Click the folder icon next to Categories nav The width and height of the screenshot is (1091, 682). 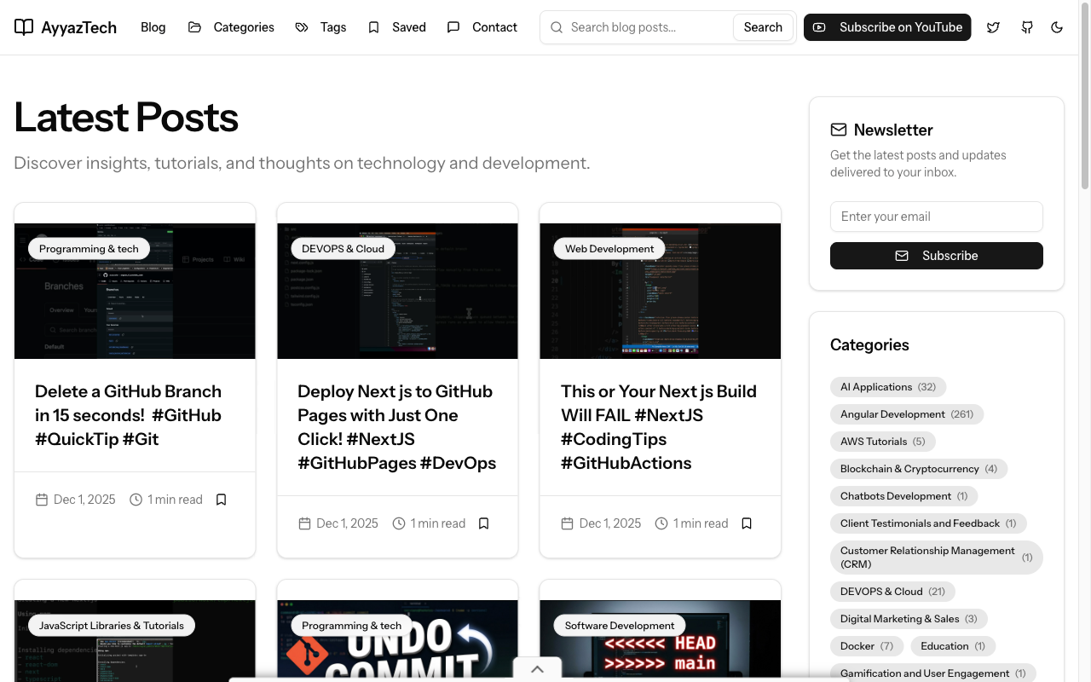(194, 26)
